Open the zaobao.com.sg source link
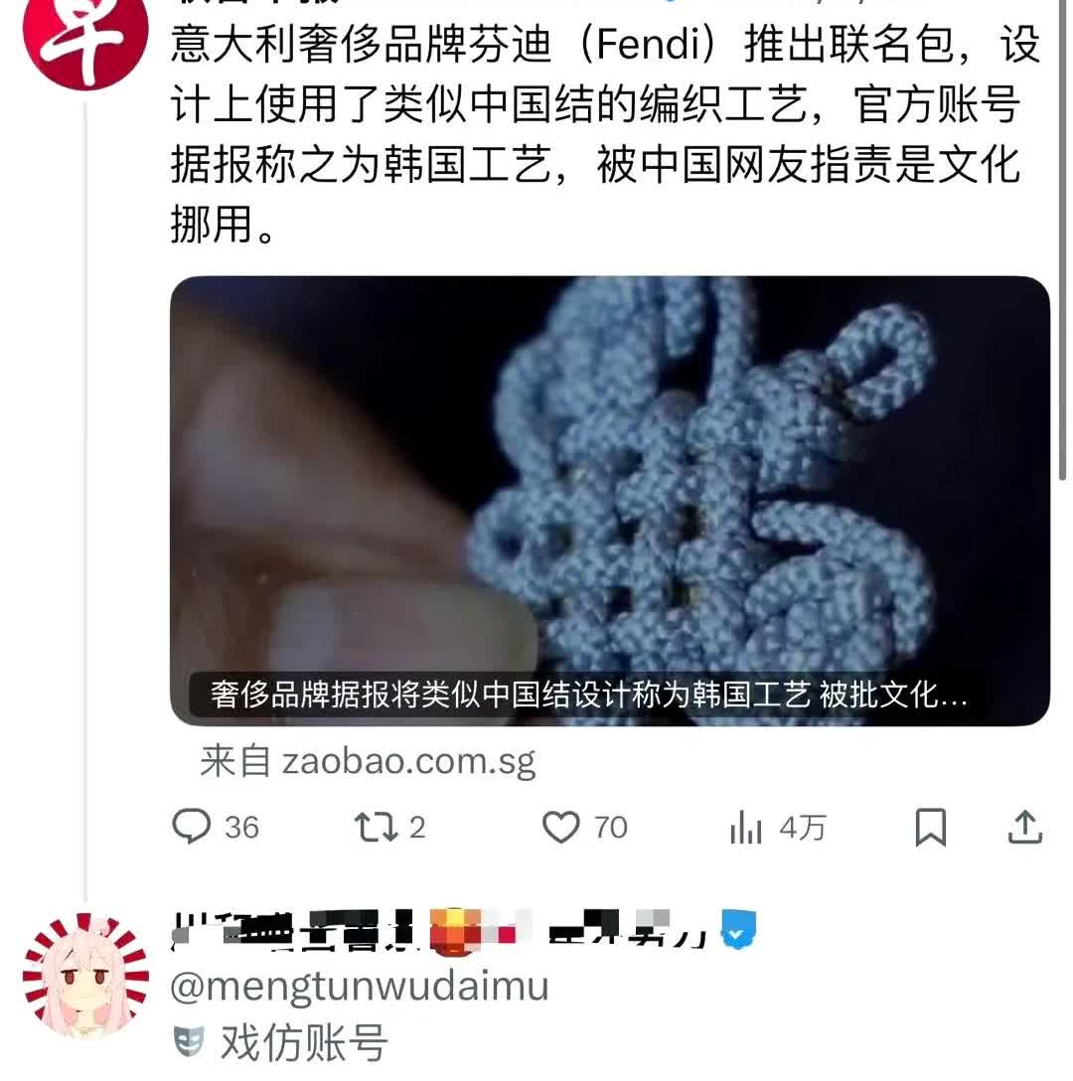This screenshot has height=1081, width=1073. pyautogui.click(x=368, y=762)
